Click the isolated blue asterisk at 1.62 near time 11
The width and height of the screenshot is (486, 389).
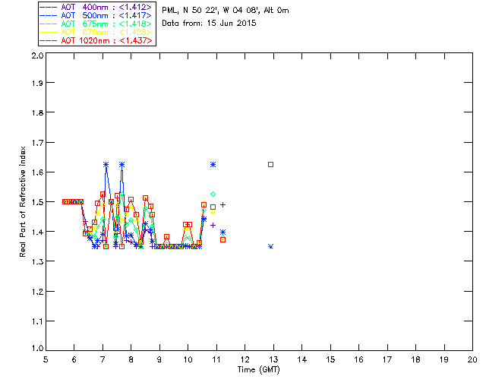click(213, 164)
